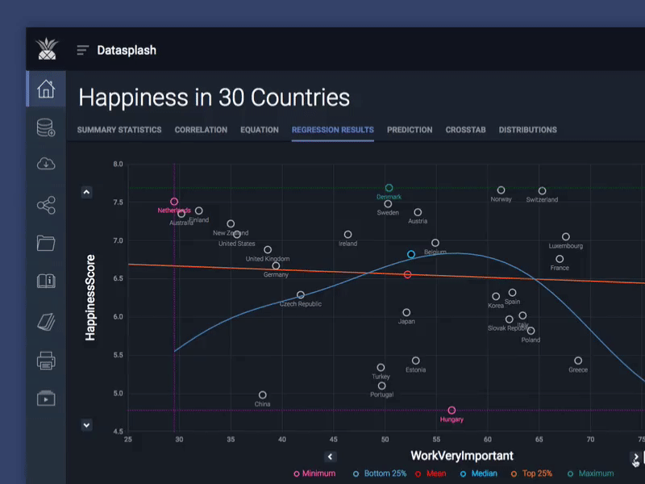
Task: Select the printer icon
Action: pos(46,361)
